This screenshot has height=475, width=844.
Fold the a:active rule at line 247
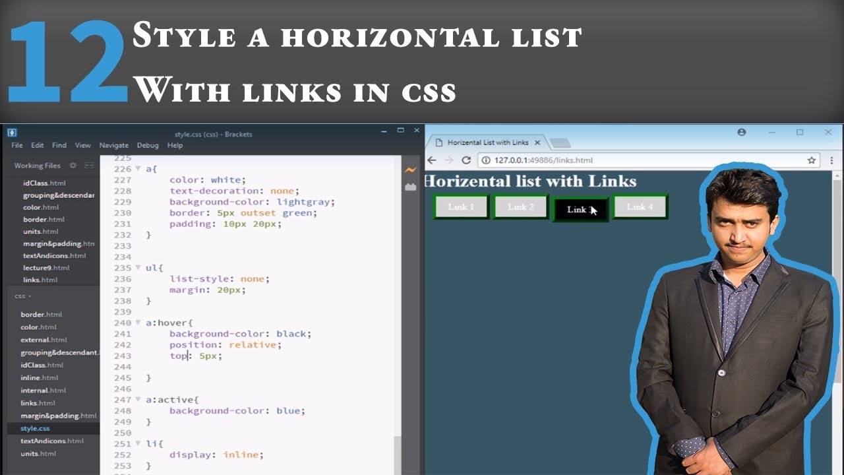click(138, 400)
